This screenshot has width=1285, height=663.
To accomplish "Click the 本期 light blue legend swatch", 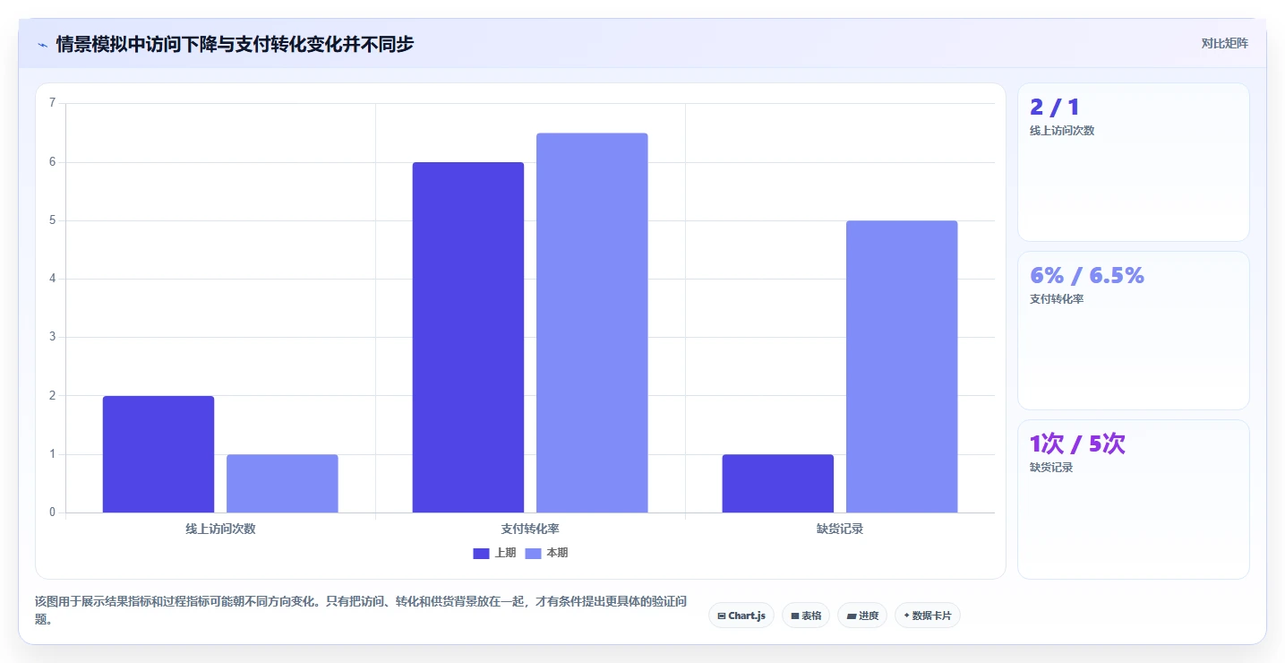I will pos(533,553).
